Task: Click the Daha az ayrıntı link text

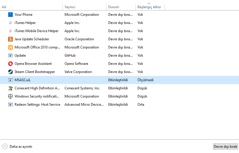Action: [21, 147]
